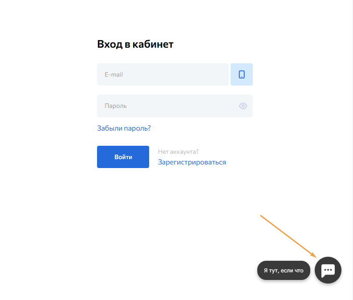Image resolution: width=353 pixels, height=300 pixels.
Task: Click the E-mail placeholder text
Action: pyautogui.click(x=114, y=75)
